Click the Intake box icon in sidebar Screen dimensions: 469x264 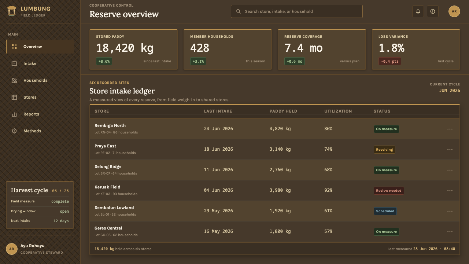(x=14, y=63)
